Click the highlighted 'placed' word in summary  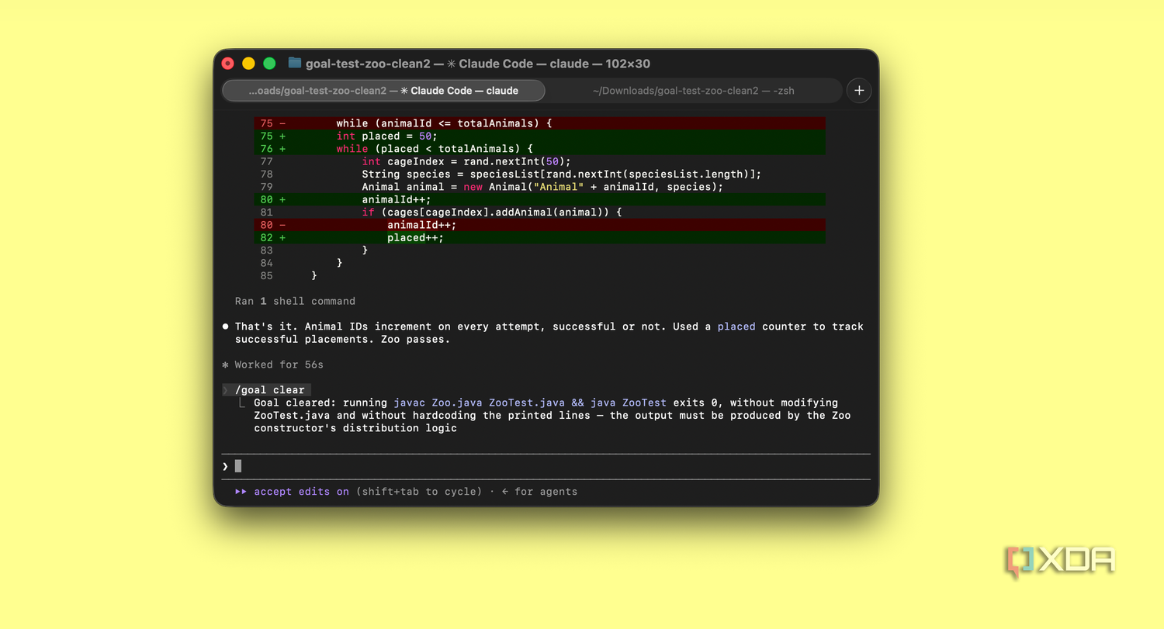(x=736, y=327)
